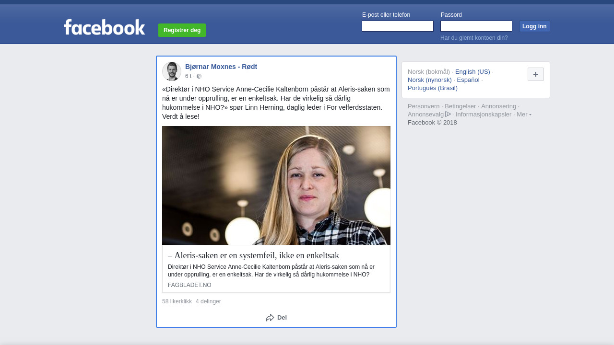View the 58 likerklikk count

tap(177, 301)
